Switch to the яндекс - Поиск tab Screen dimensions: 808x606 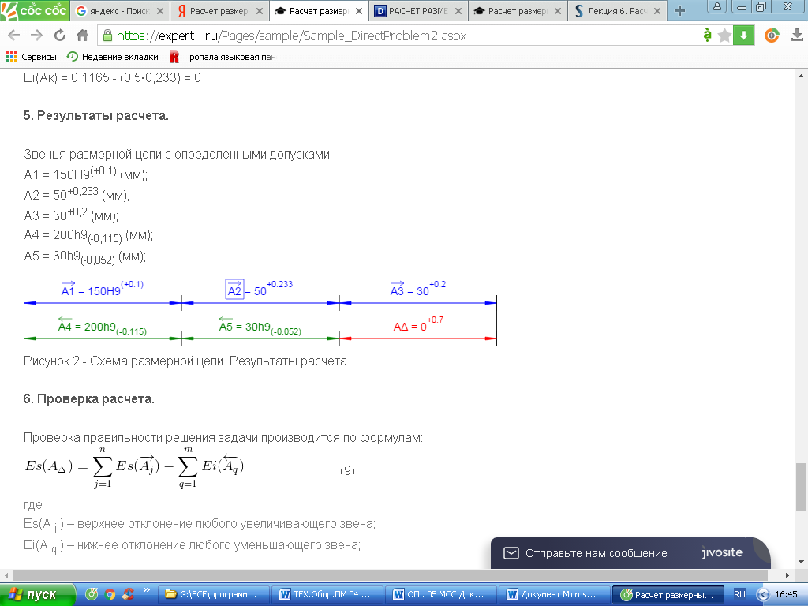click(x=118, y=11)
